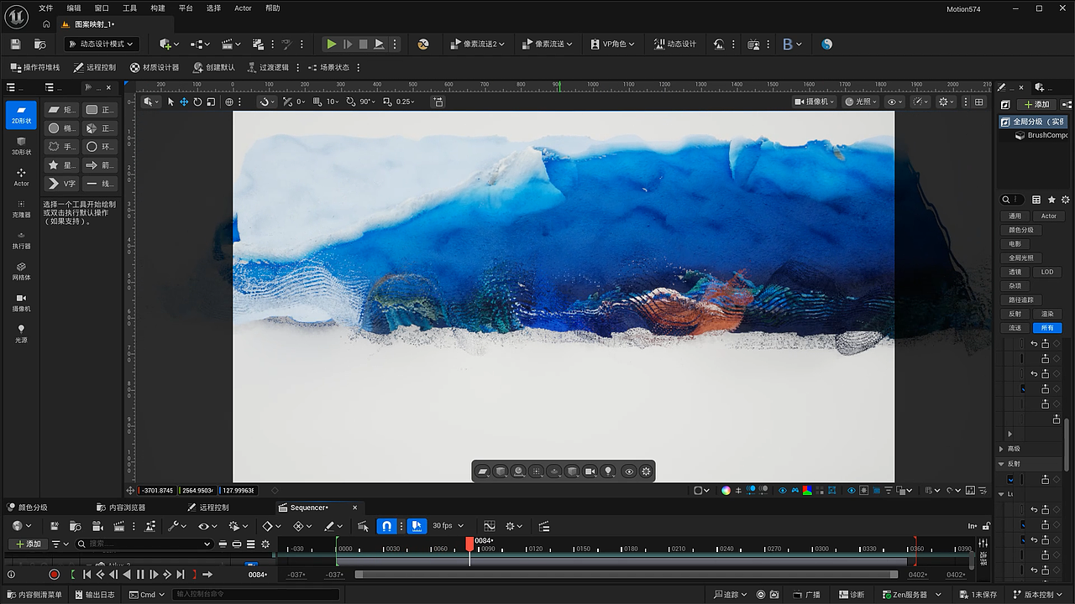Select the 3D形状 tool category
1075x604 pixels.
tap(21, 146)
